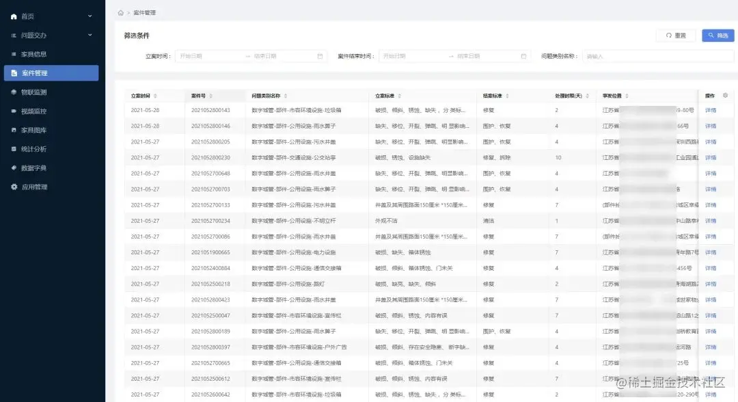Open 详情 for case 2021051900665

click(710, 252)
